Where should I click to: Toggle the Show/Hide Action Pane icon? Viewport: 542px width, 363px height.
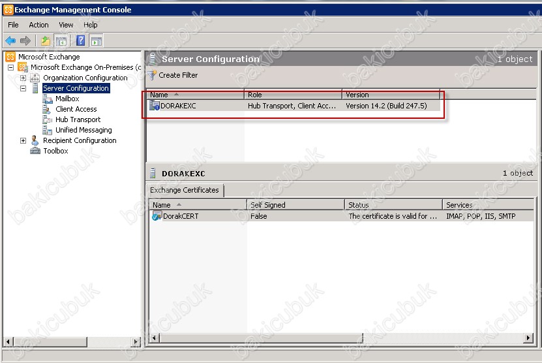(97, 41)
